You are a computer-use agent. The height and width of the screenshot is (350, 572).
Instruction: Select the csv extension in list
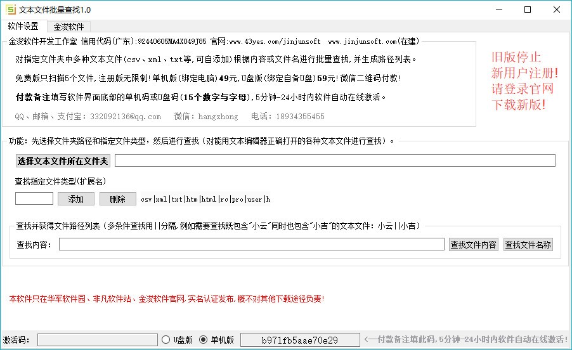point(146,200)
